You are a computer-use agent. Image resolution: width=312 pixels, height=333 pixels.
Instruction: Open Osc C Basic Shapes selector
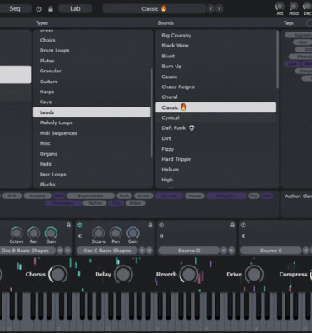[x=106, y=251]
